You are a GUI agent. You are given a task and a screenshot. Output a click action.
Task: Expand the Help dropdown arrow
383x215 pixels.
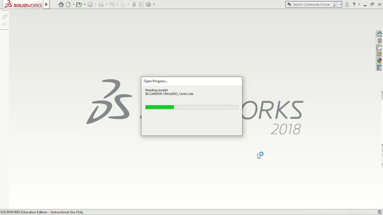(x=359, y=4)
